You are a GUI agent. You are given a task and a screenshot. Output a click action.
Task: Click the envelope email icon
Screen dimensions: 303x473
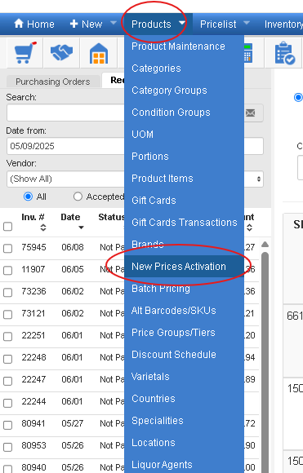click(251, 113)
